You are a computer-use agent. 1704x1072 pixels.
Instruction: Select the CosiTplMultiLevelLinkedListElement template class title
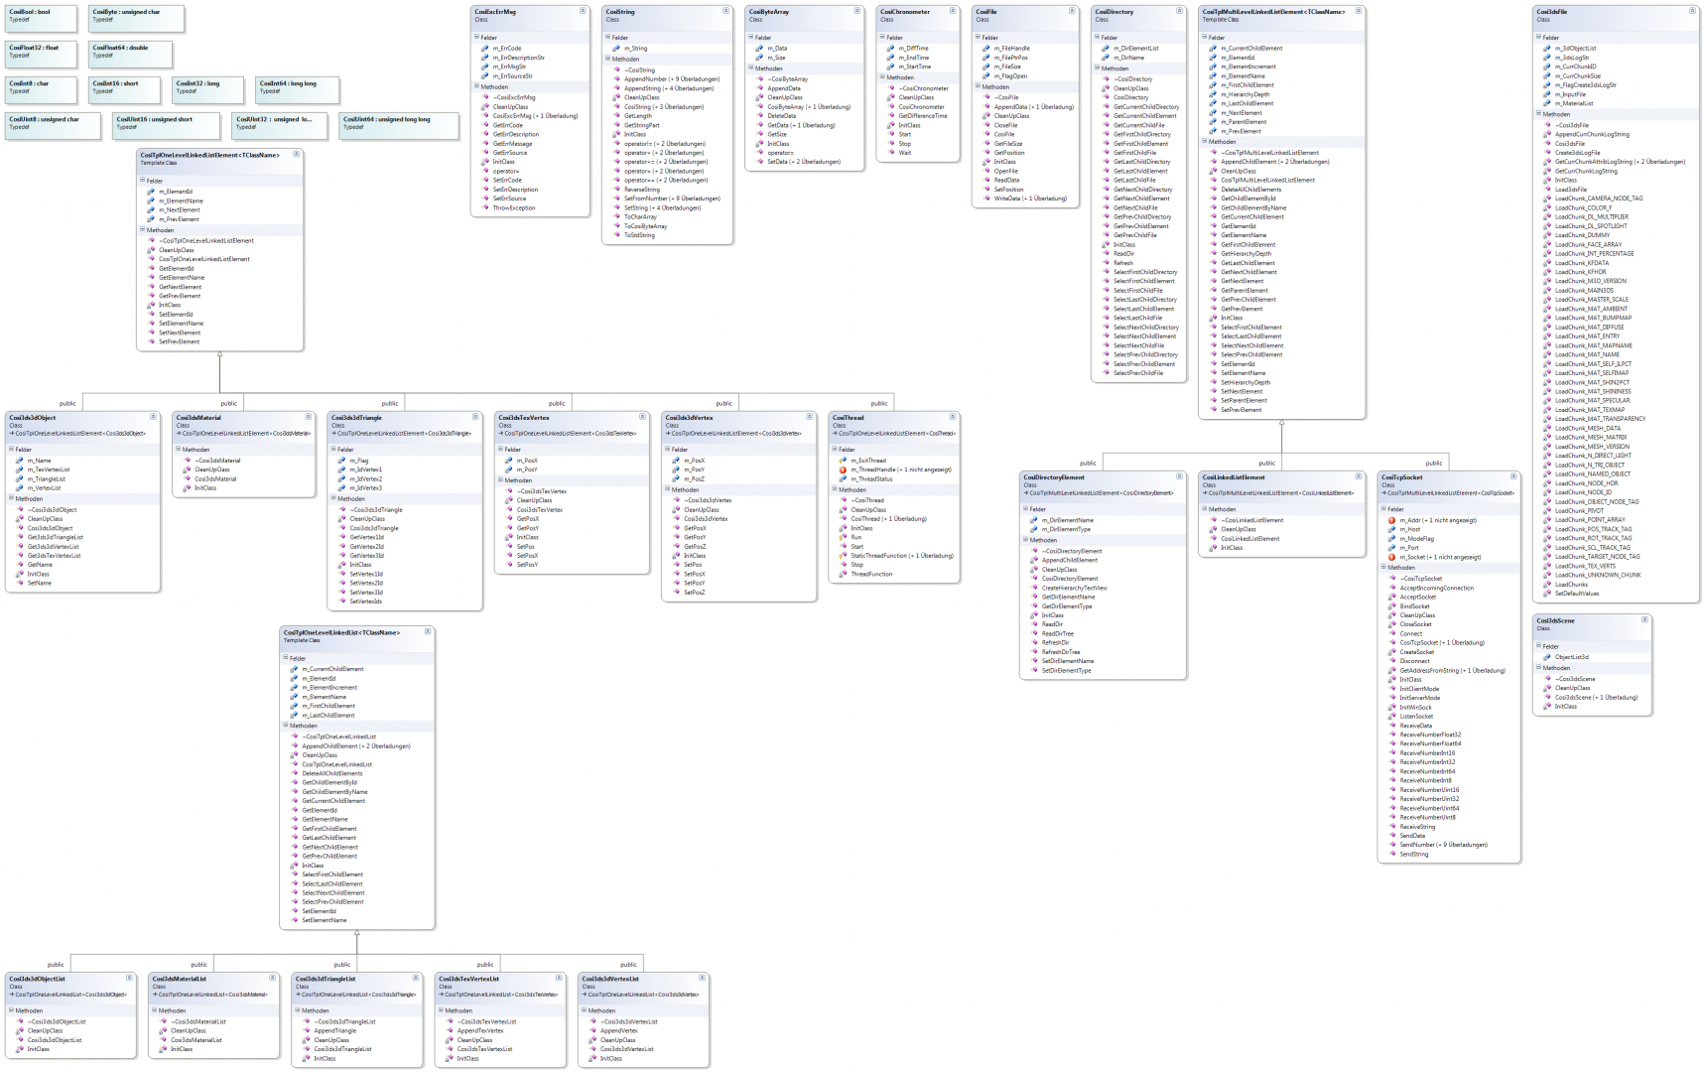(x=1273, y=12)
